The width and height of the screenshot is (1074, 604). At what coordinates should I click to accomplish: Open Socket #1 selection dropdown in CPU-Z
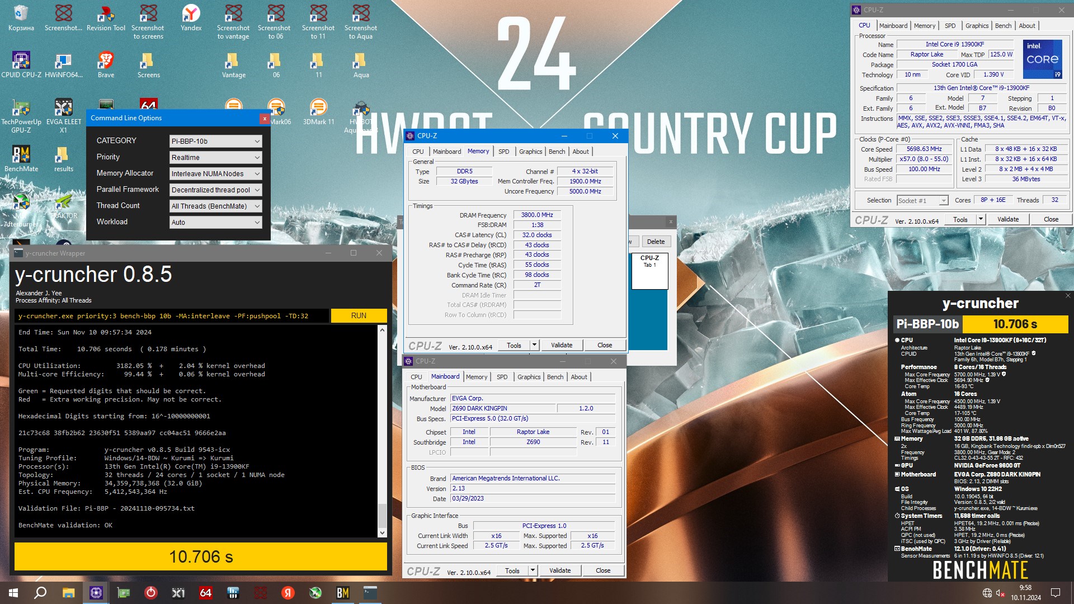point(922,201)
